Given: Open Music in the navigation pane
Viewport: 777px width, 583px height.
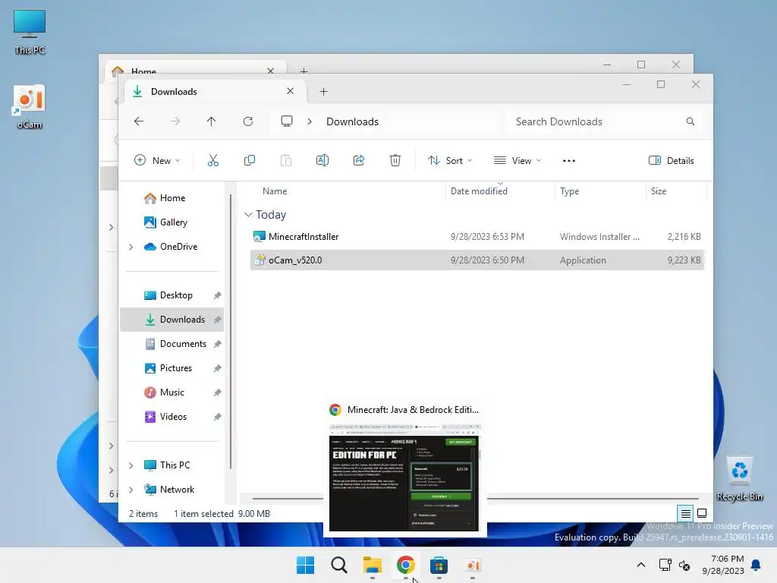Looking at the screenshot, I should click(x=172, y=392).
